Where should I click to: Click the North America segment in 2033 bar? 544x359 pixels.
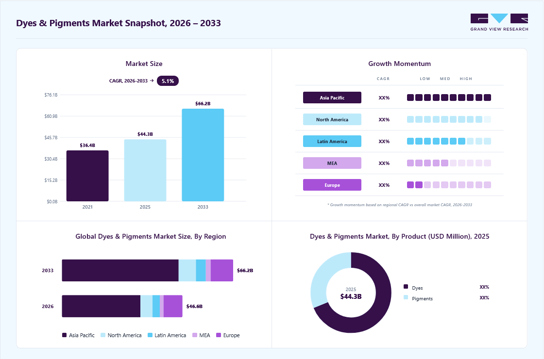[x=187, y=270]
